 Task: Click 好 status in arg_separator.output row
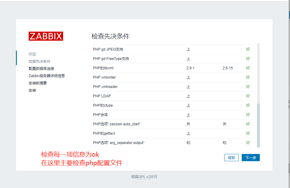248,143
